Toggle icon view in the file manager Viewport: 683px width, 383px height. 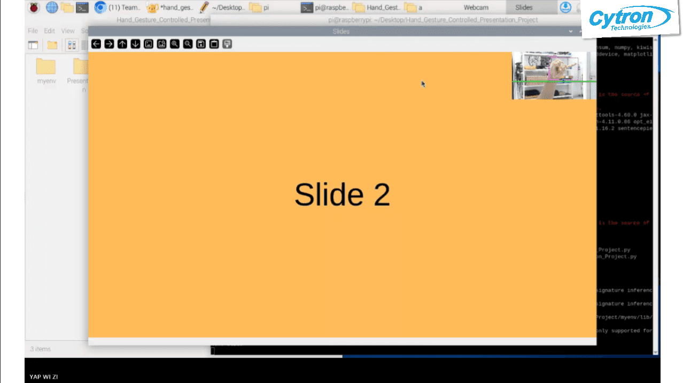(x=72, y=45)
